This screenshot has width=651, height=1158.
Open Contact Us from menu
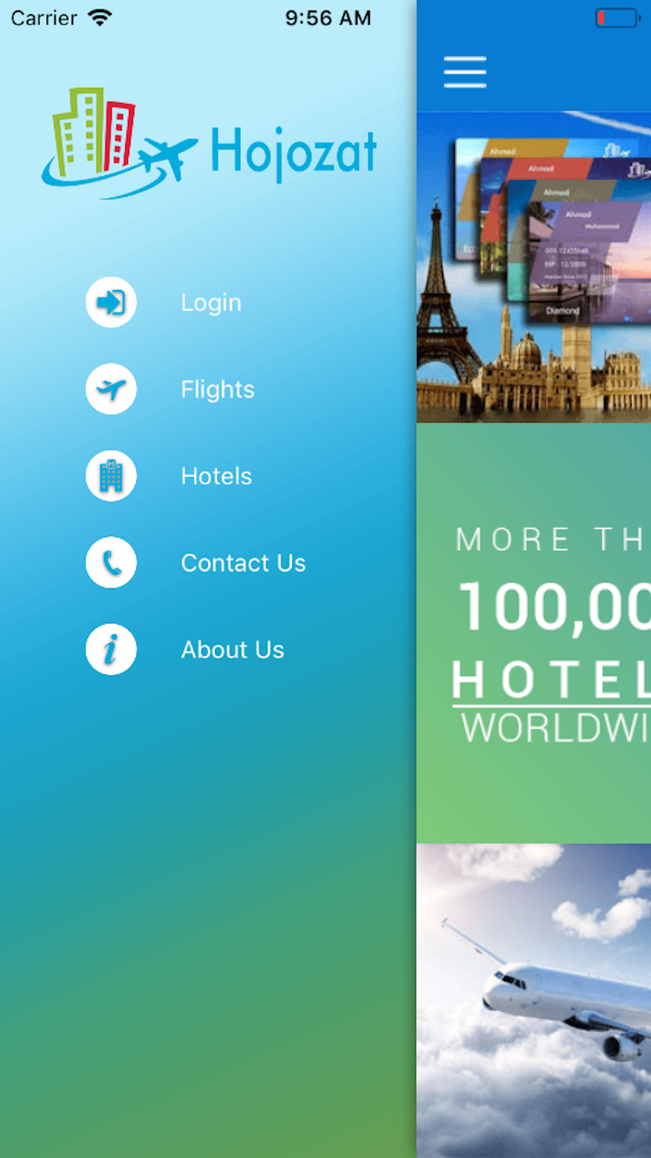243,563
